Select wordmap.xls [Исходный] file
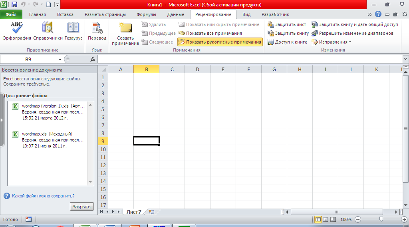Image resolution: width=409 pixels, height=227 pixels. pyautogui.click(x=48, y=140)
